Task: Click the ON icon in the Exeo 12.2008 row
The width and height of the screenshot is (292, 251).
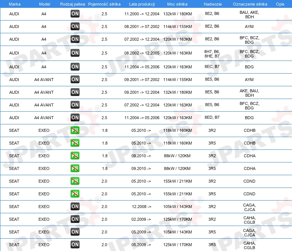Action: [75, 206]
